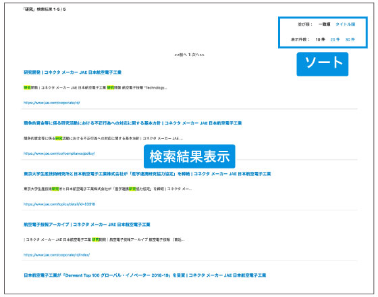The width and height of the screenshot is (378, 297).
Task: Click the jae.com/corporate/rd/ URL
Action: pyautogui.click(x=51, y=103)
